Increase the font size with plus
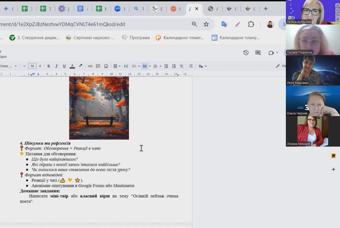This screenshot has height=228, width=340. point(40,66)
